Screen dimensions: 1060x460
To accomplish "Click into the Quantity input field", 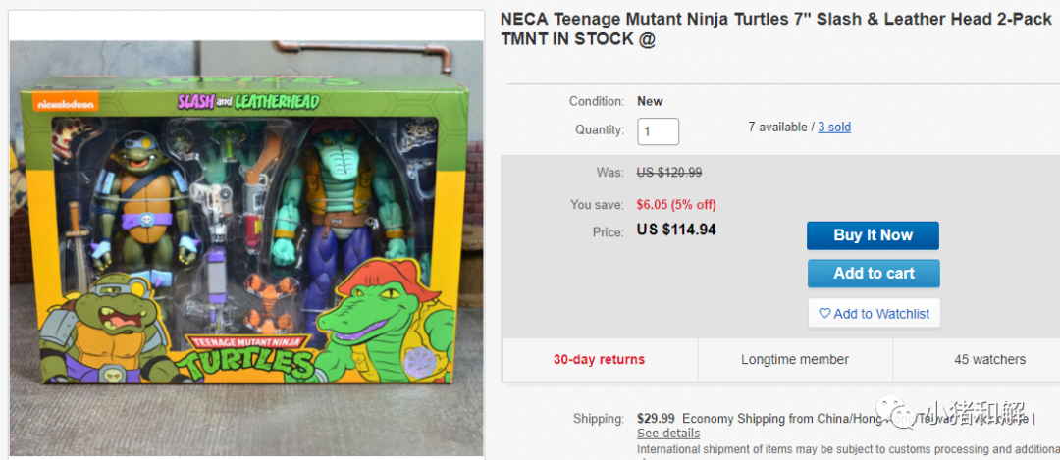I will [x=658, y=131].
